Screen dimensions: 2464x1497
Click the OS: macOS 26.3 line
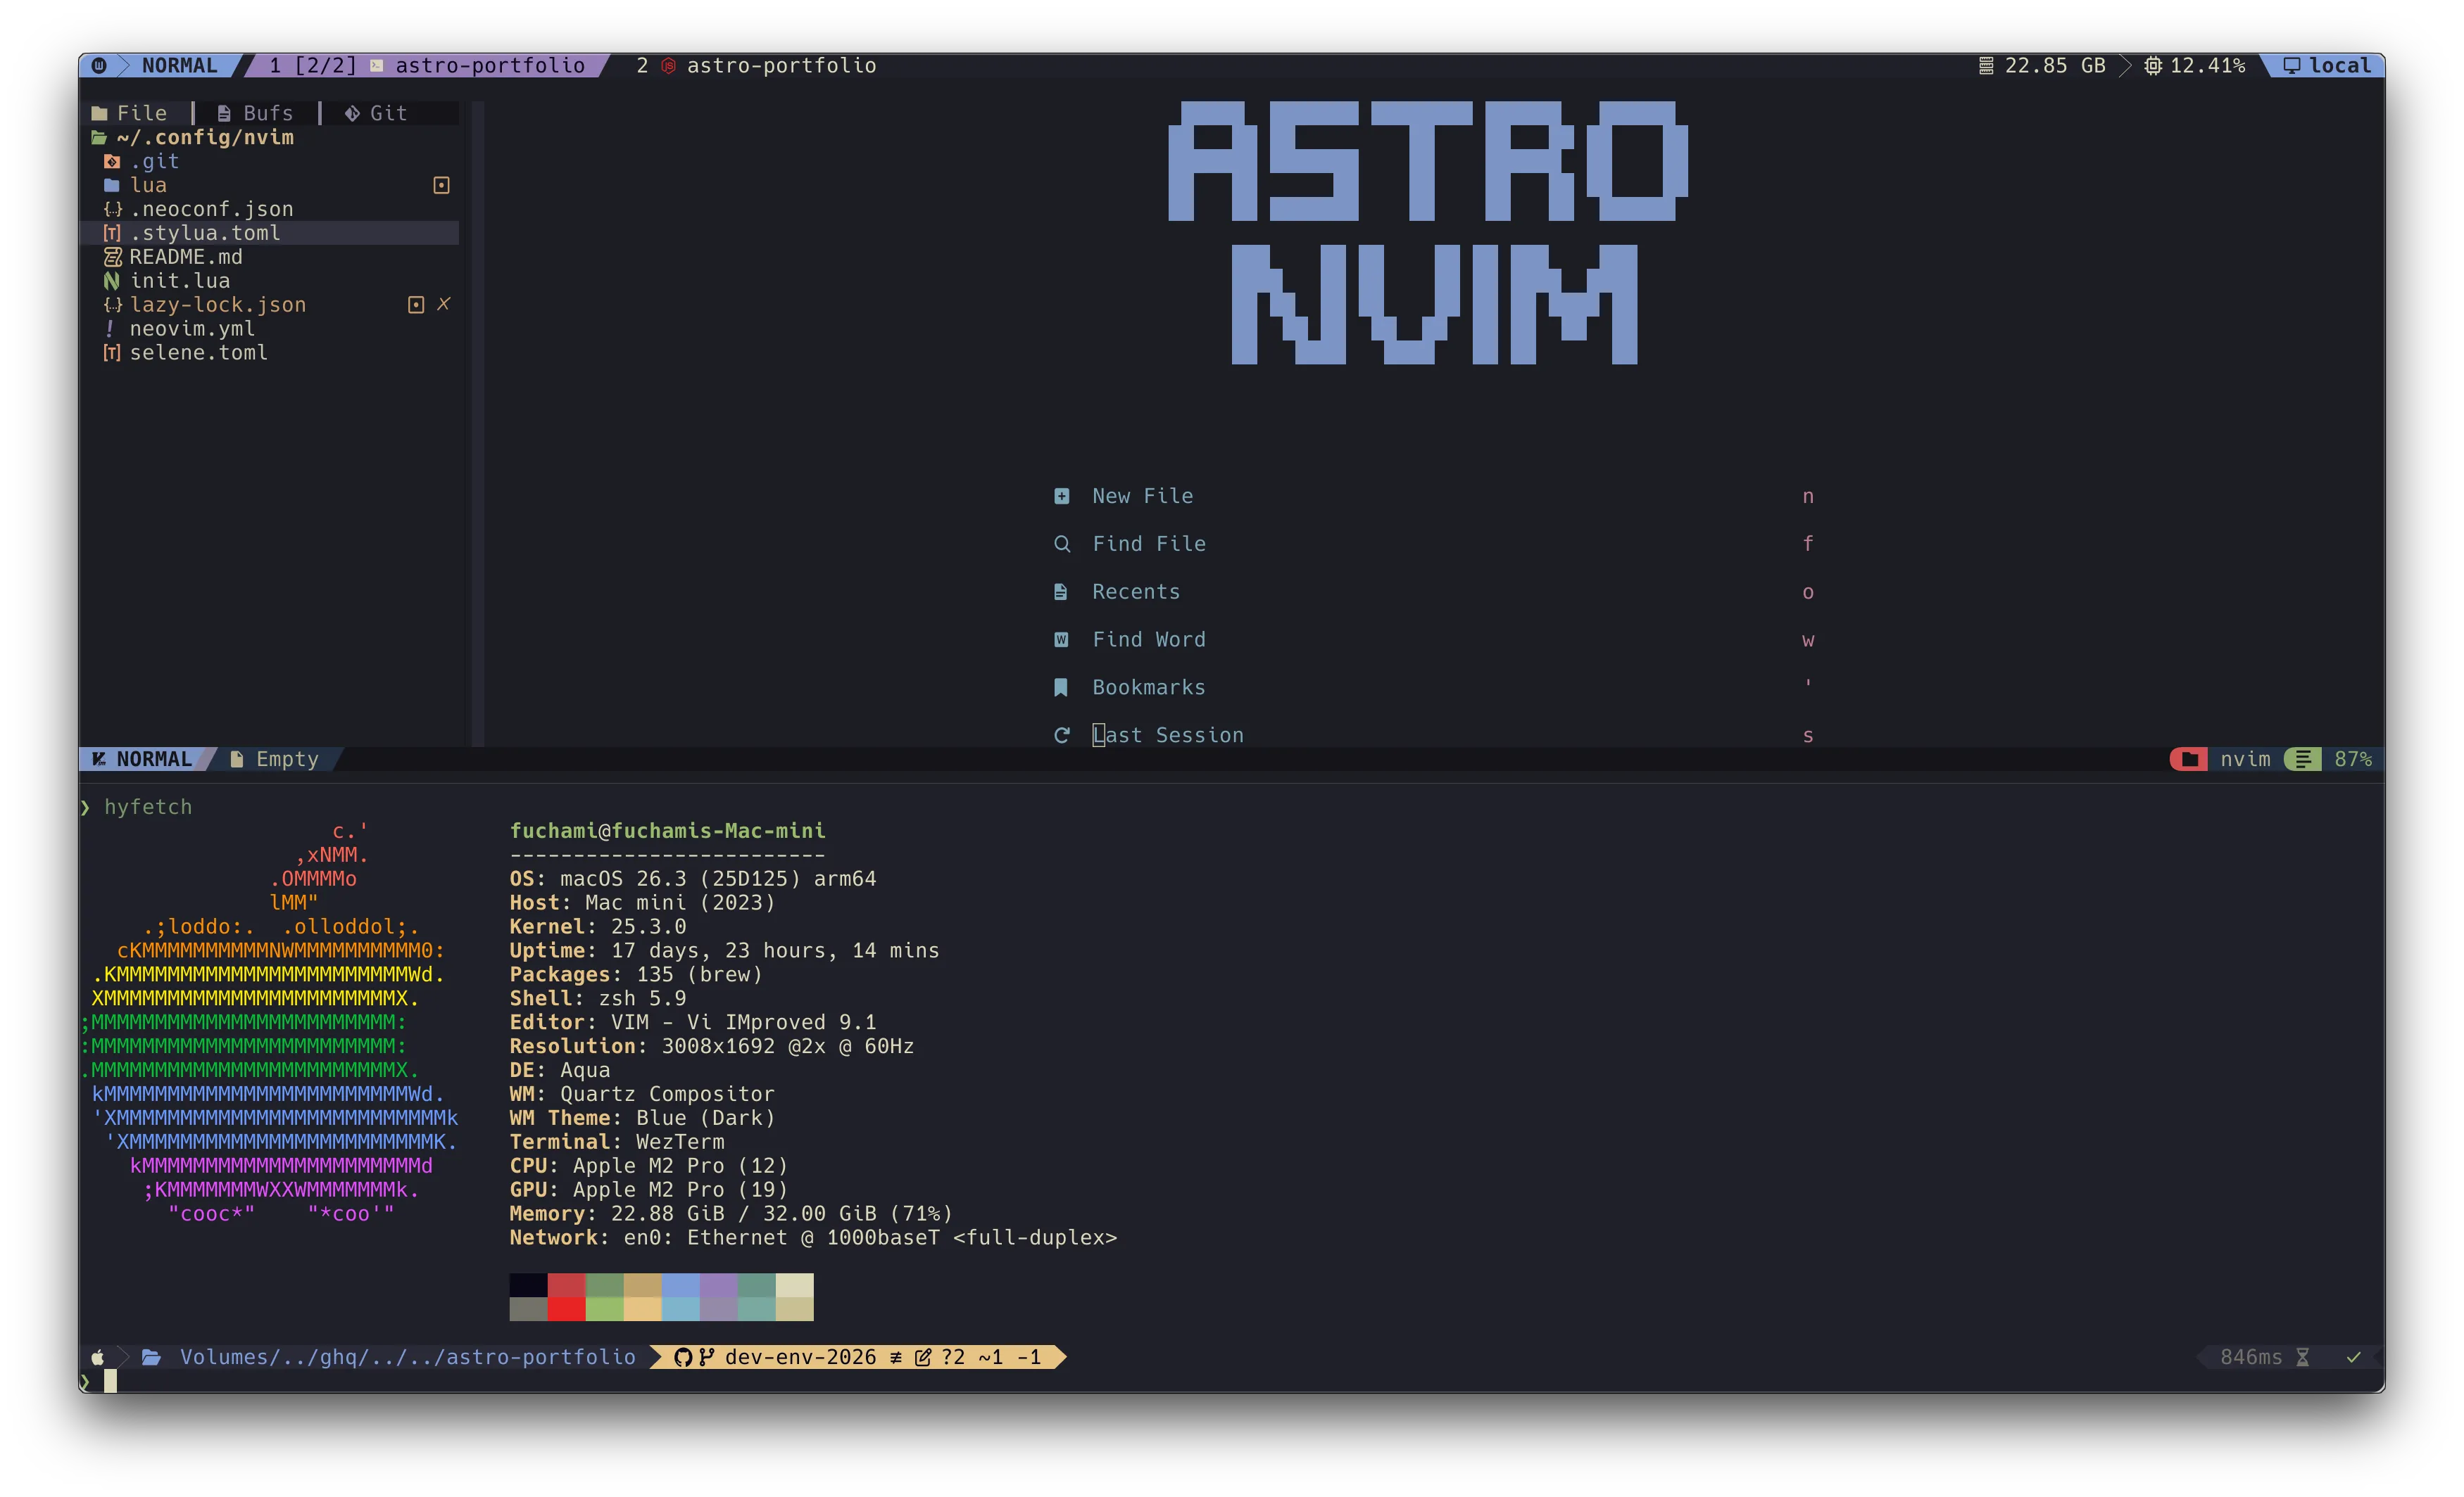pos(693,879)
